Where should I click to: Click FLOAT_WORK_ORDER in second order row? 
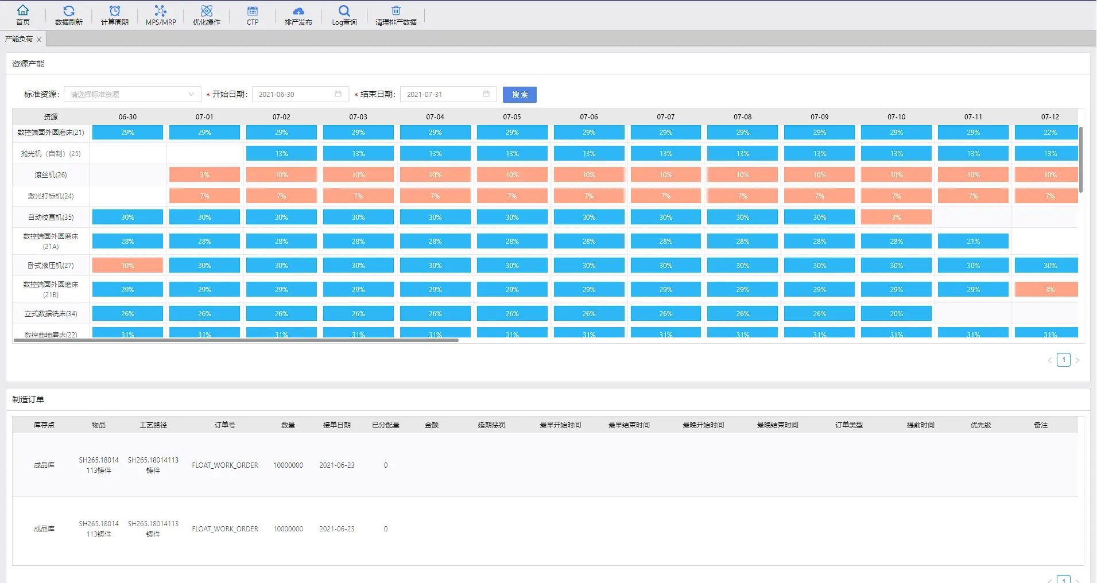[225, 529]
